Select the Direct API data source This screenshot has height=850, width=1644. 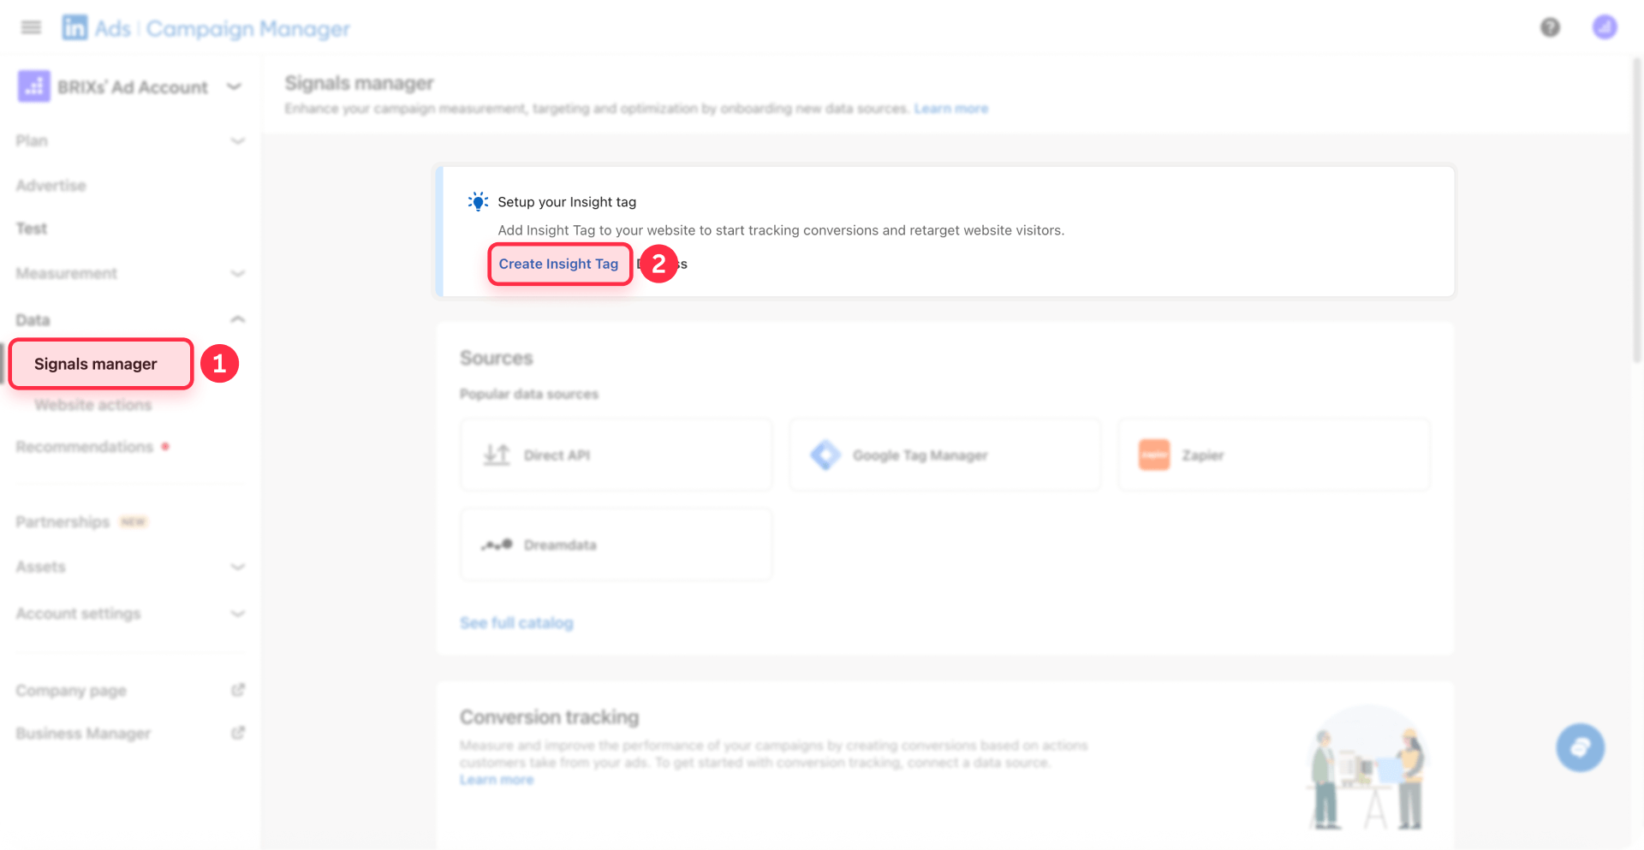coord(616,455)
